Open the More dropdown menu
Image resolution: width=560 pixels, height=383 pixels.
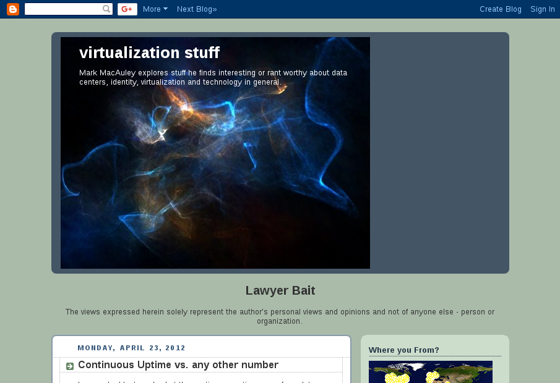pyautogui.click(x=155, y=9)
